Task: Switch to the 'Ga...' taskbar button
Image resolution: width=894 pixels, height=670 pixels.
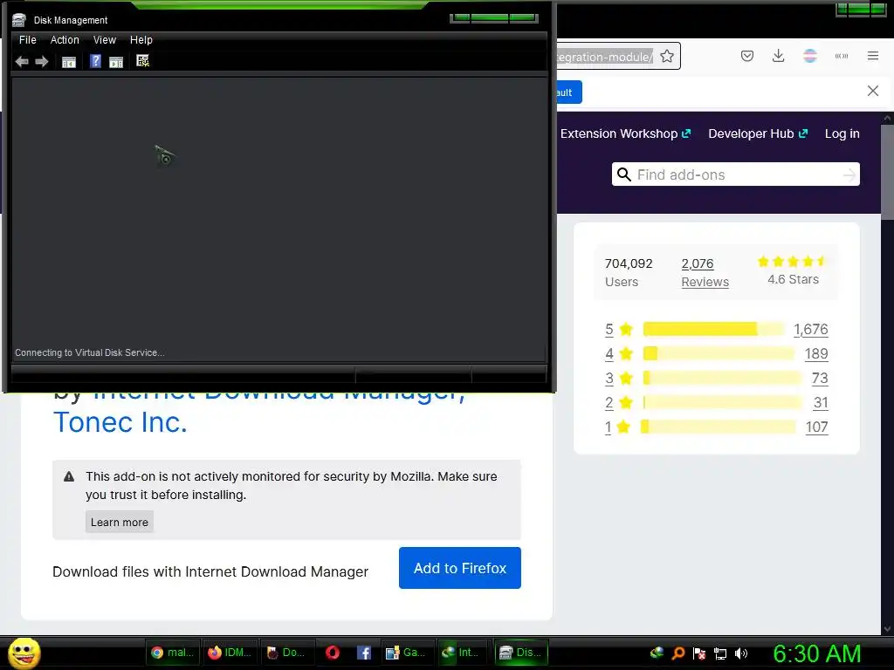Action: tap(405, 653)
